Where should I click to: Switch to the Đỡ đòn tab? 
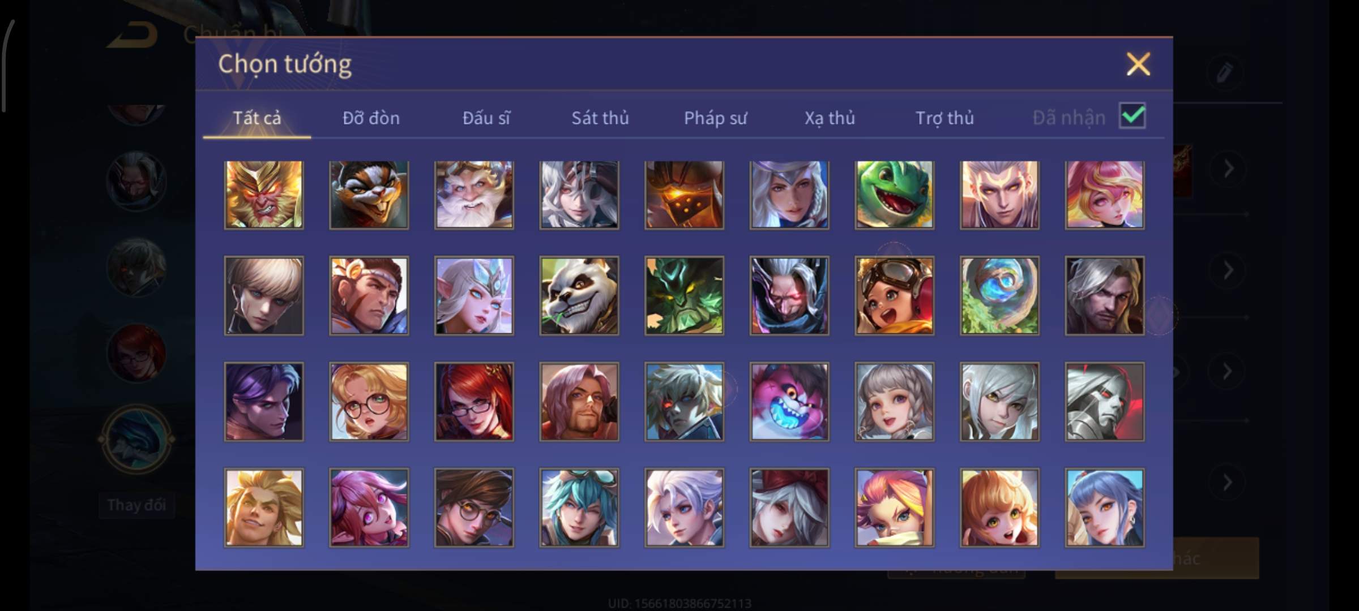371,118
